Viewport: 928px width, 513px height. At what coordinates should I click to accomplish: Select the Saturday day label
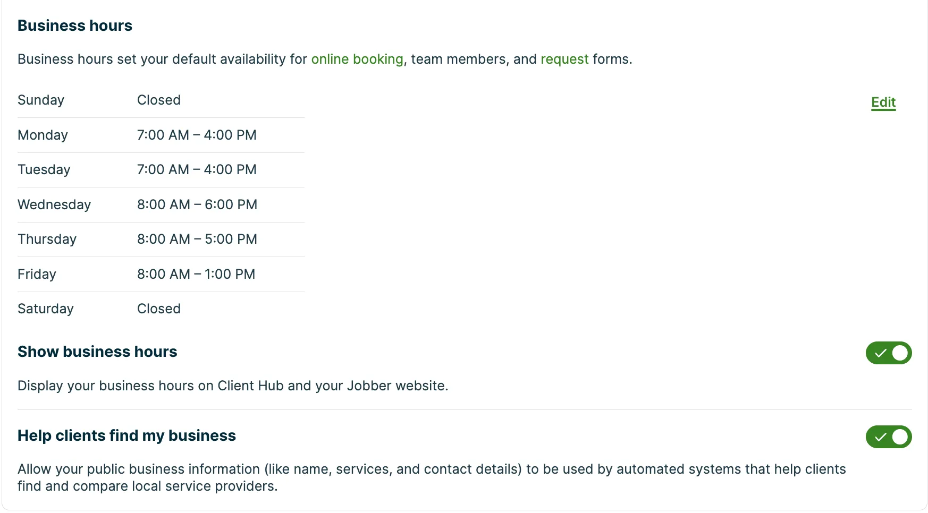click(x=46, y=309)
